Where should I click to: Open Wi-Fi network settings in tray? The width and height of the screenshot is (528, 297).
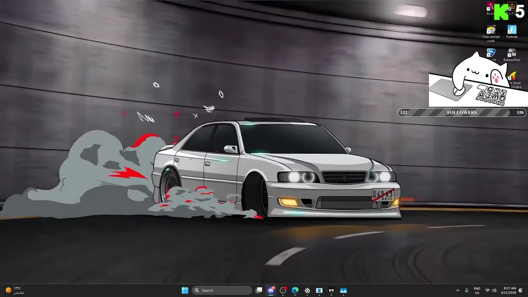click(488, 290)
